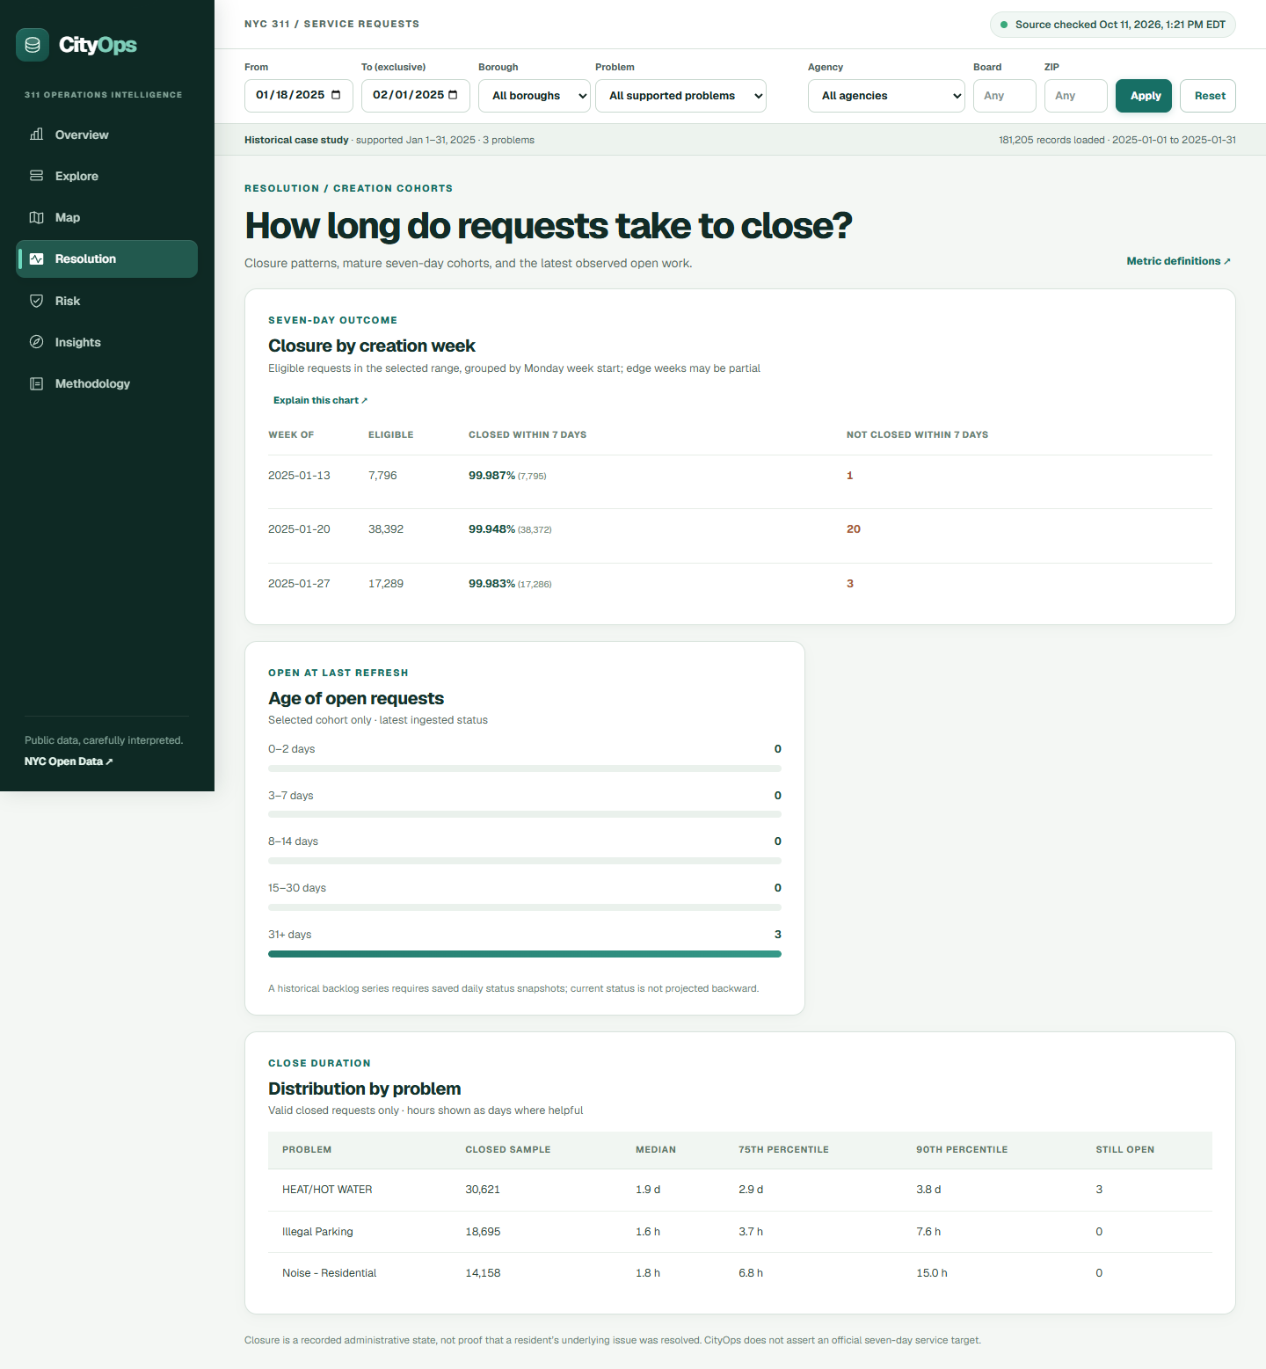The image size is (1266, 1369).
Task: Visit the NYC Open Data link
Action: (x=69, y=761)
